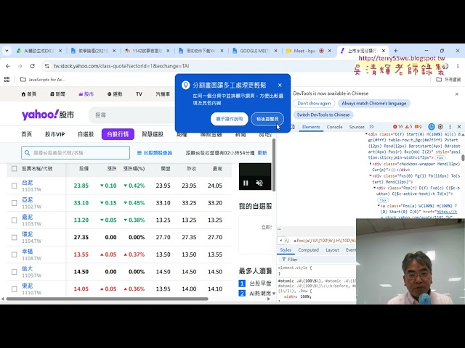This screenshot has width=465, height=348.
Task: Click the stock code search input field
Action: click(76, 153)
